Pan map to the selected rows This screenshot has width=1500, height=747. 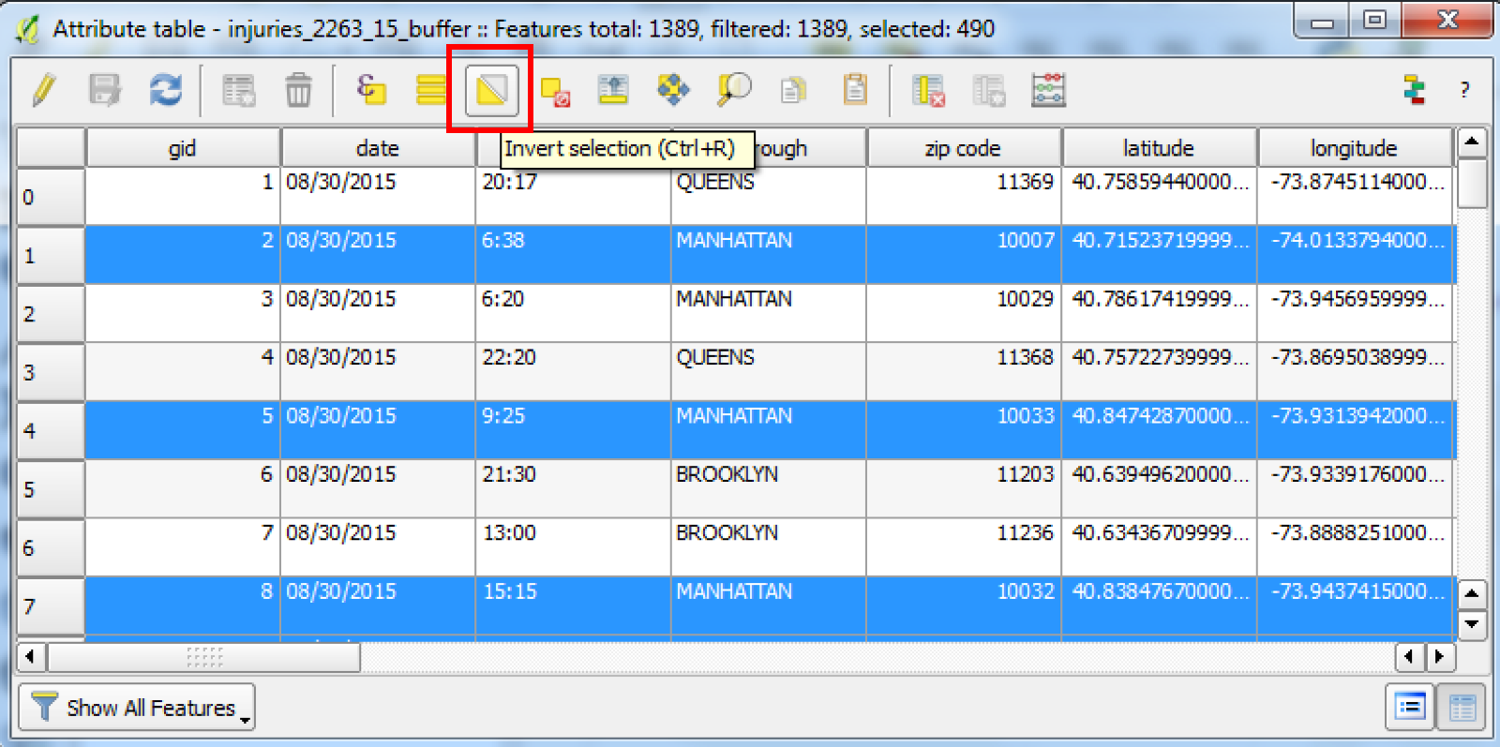(x=673, y=91)
